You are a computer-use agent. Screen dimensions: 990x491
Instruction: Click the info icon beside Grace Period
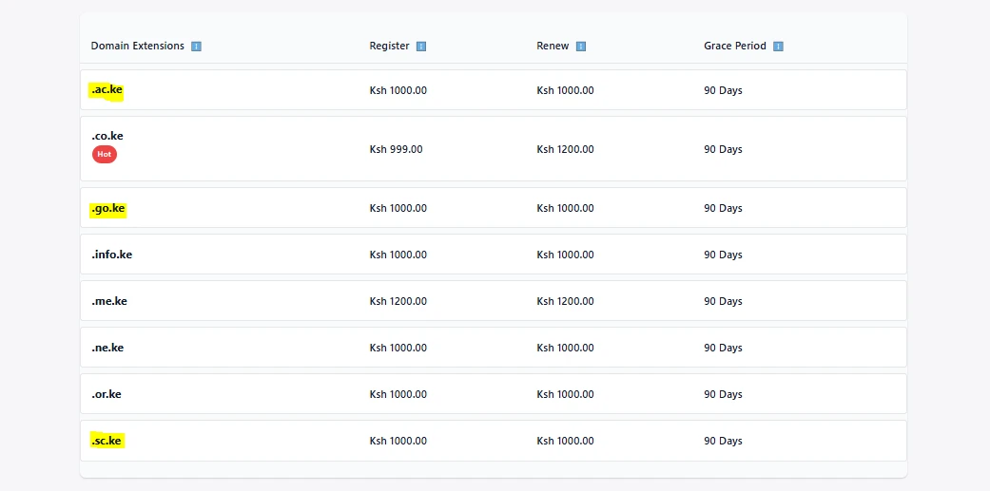[778, 46]
